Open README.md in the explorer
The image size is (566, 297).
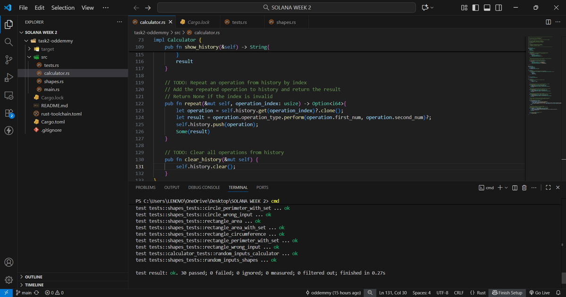54,106
